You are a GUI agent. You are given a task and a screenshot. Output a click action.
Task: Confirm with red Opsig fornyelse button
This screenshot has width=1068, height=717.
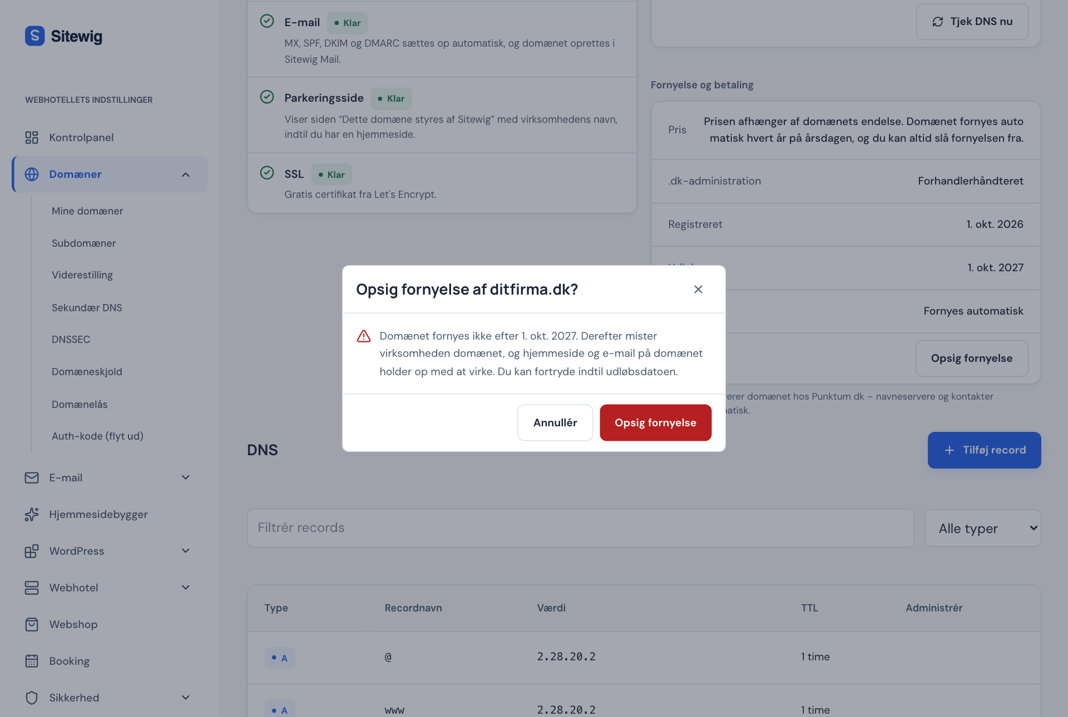[x=655, y=422]
